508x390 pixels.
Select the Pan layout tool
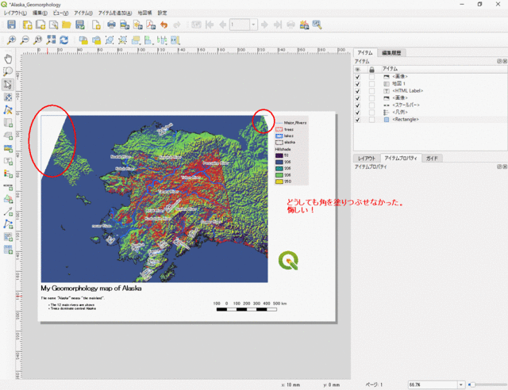pyautogui.click(x=8, y=59)
